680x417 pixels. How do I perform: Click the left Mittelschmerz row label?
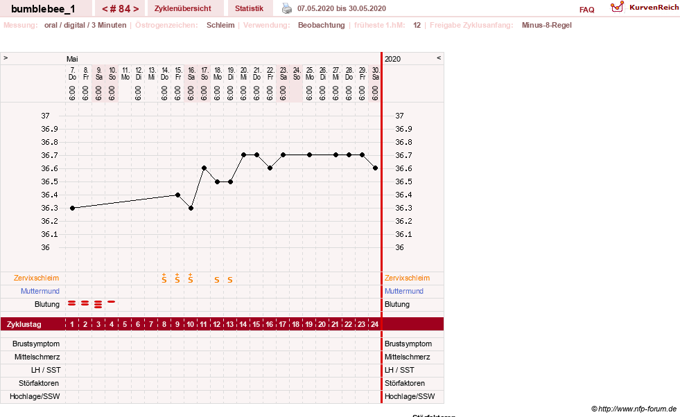pyautogui.click(x=37, y=357)
